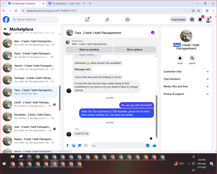Mute the Tiara conversation via bell icon
The width and height of the screenshot is (217, 174).
point(180,58)
